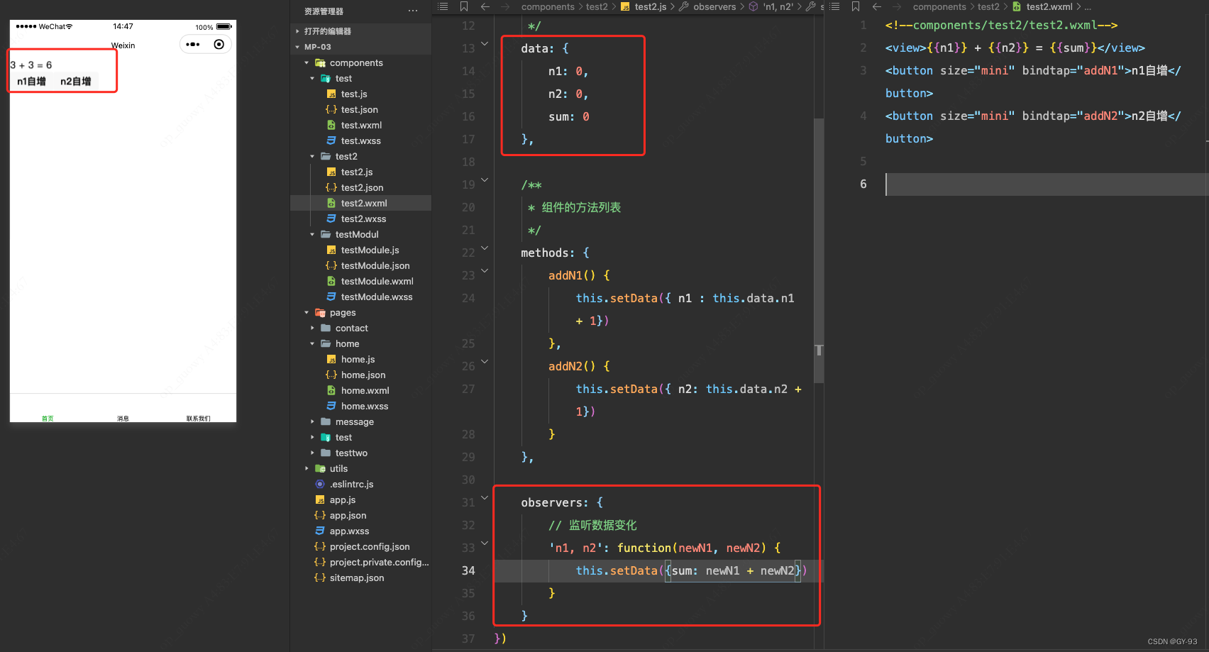Screen dimensions: 1209x652
Task: Click list icon in test2.wxml editor toolbar
Action: [835, 6]
